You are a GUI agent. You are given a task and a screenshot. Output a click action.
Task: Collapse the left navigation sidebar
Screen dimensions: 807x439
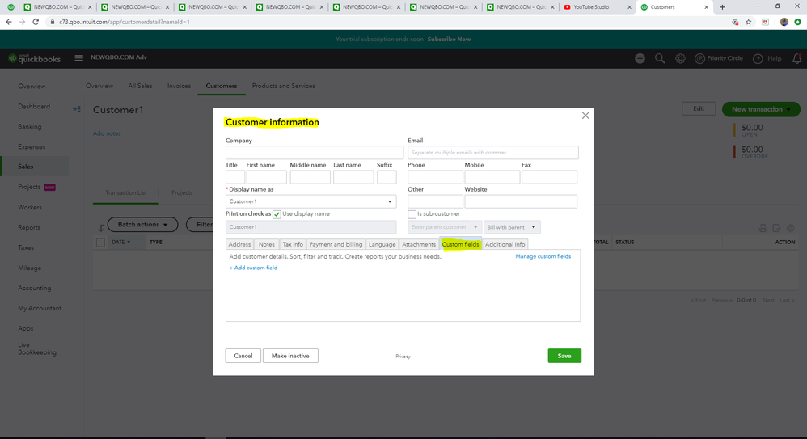click(x=77, y=109)
